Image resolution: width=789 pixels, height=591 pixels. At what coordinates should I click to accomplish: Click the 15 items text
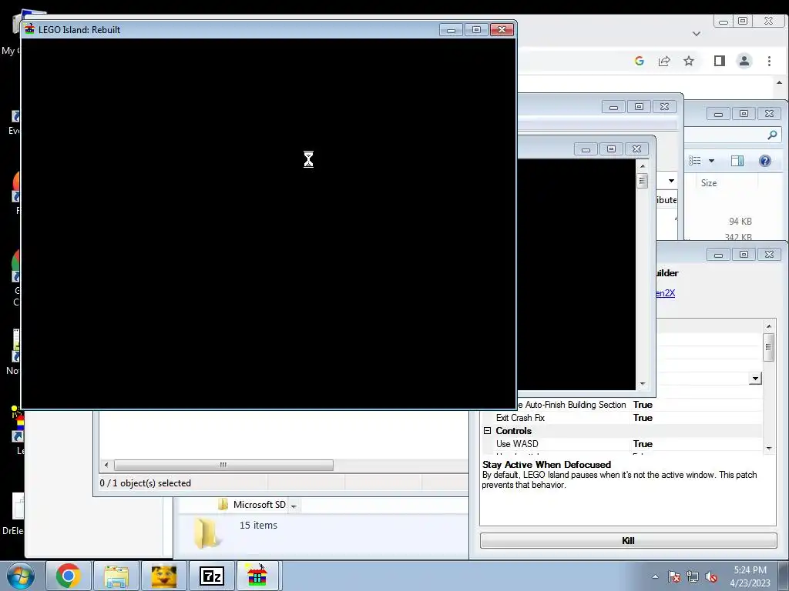point(258,525)
